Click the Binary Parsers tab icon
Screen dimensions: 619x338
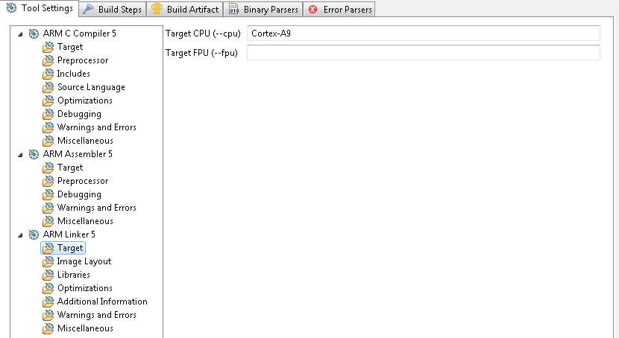click(x=233, y=9)
